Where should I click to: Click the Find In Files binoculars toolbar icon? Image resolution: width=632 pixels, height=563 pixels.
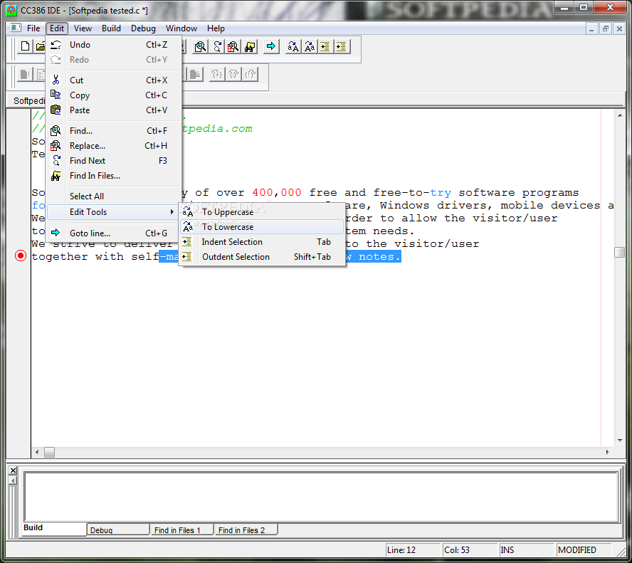pos(250,47)
